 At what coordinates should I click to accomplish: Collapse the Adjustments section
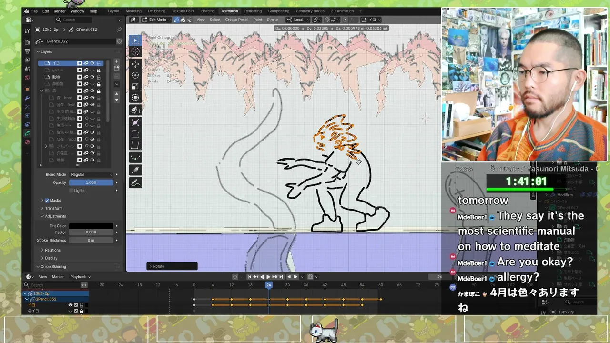pos(55,216)
